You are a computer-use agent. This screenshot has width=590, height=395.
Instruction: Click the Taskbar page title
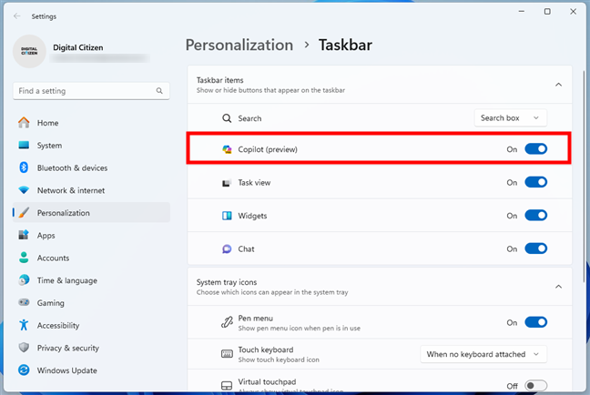point(345,46)
